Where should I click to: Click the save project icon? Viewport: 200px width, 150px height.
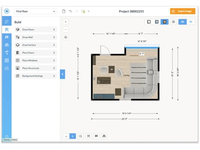pyautogui.click(x=83, y=11)
